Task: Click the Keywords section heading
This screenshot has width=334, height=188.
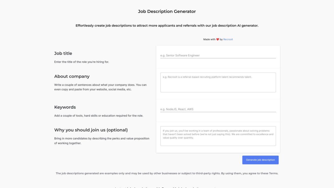Action: [x=65, y=107]
